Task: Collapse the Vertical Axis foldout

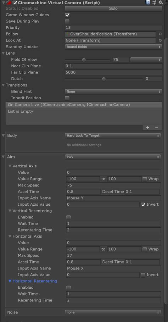Action: 10,166
